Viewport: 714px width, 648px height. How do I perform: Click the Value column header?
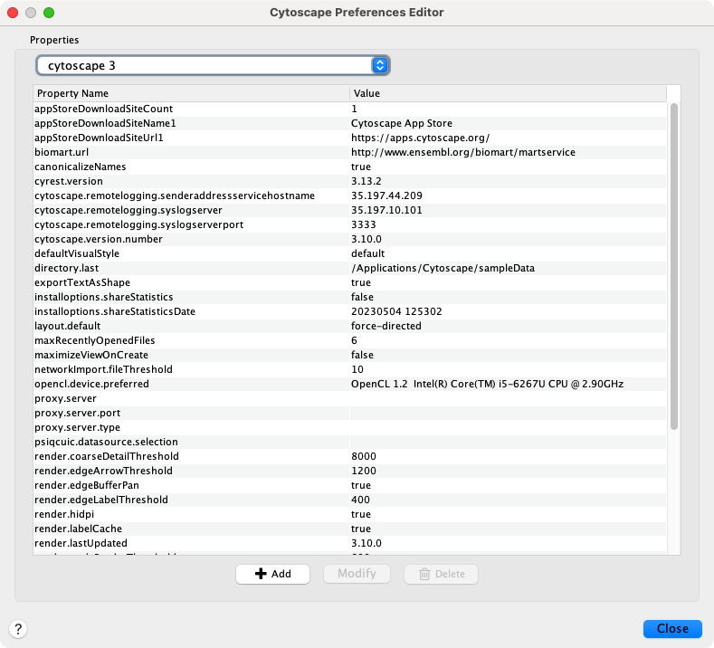(507, 93)
